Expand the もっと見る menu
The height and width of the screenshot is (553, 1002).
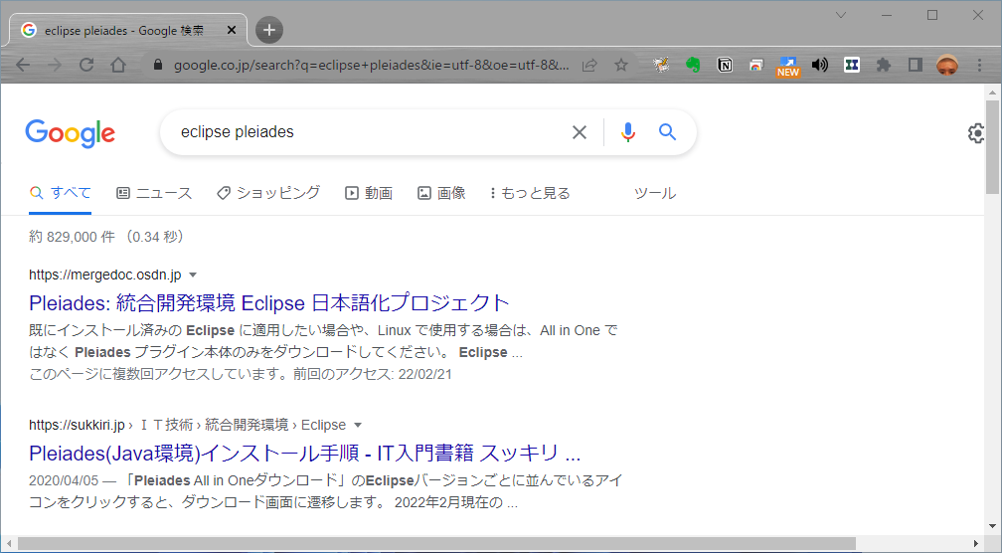coord(530,193)
